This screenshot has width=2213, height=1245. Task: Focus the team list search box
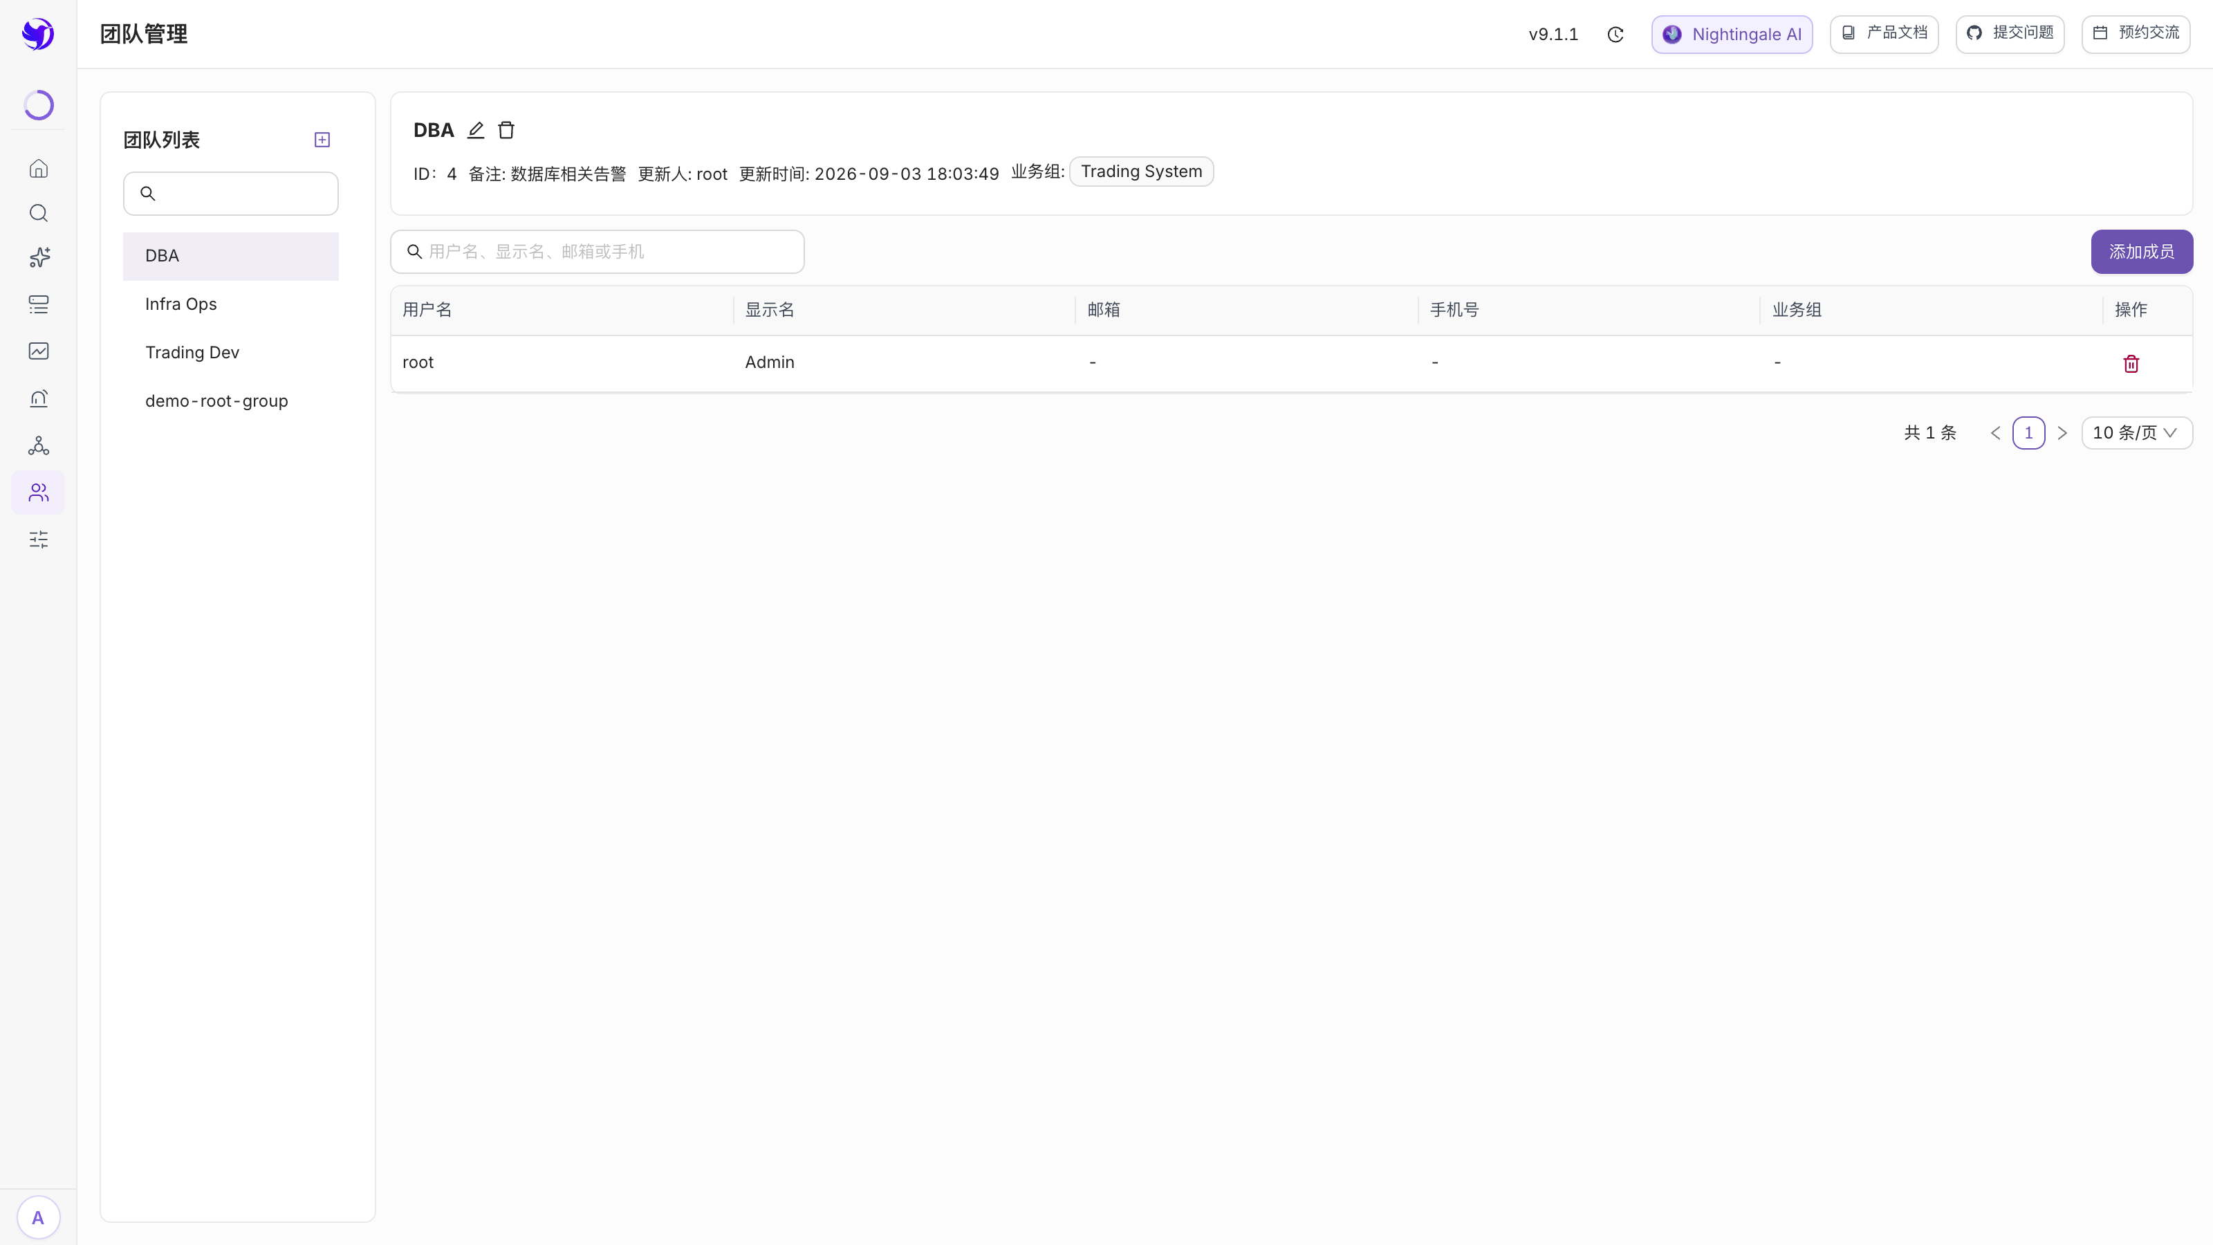[x=231, y=194]
